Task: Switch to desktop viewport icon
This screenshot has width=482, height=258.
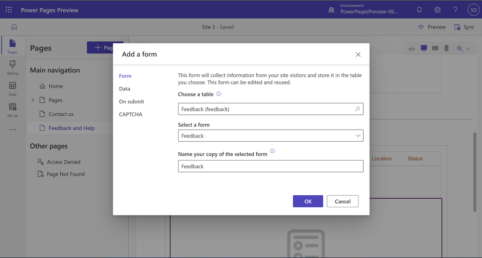Action: 424,48
